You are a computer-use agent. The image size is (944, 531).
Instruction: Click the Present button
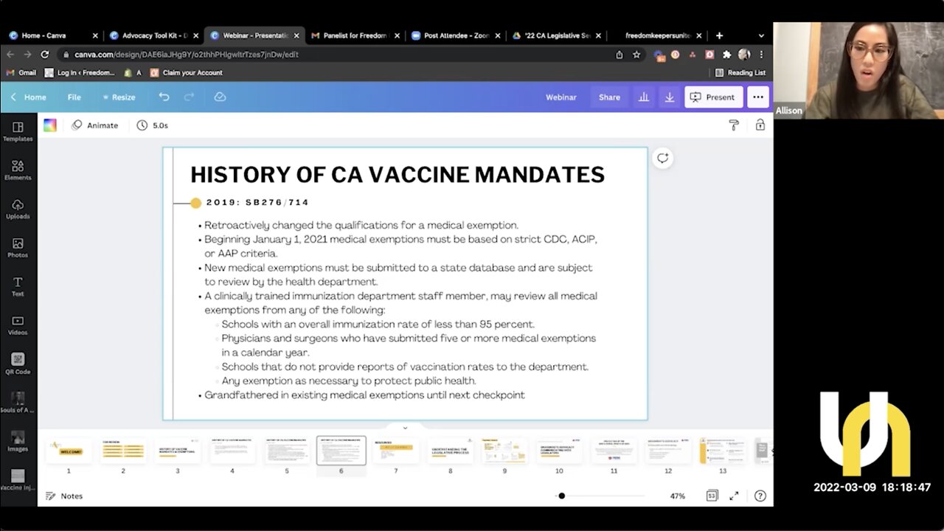tap(713, 97)
